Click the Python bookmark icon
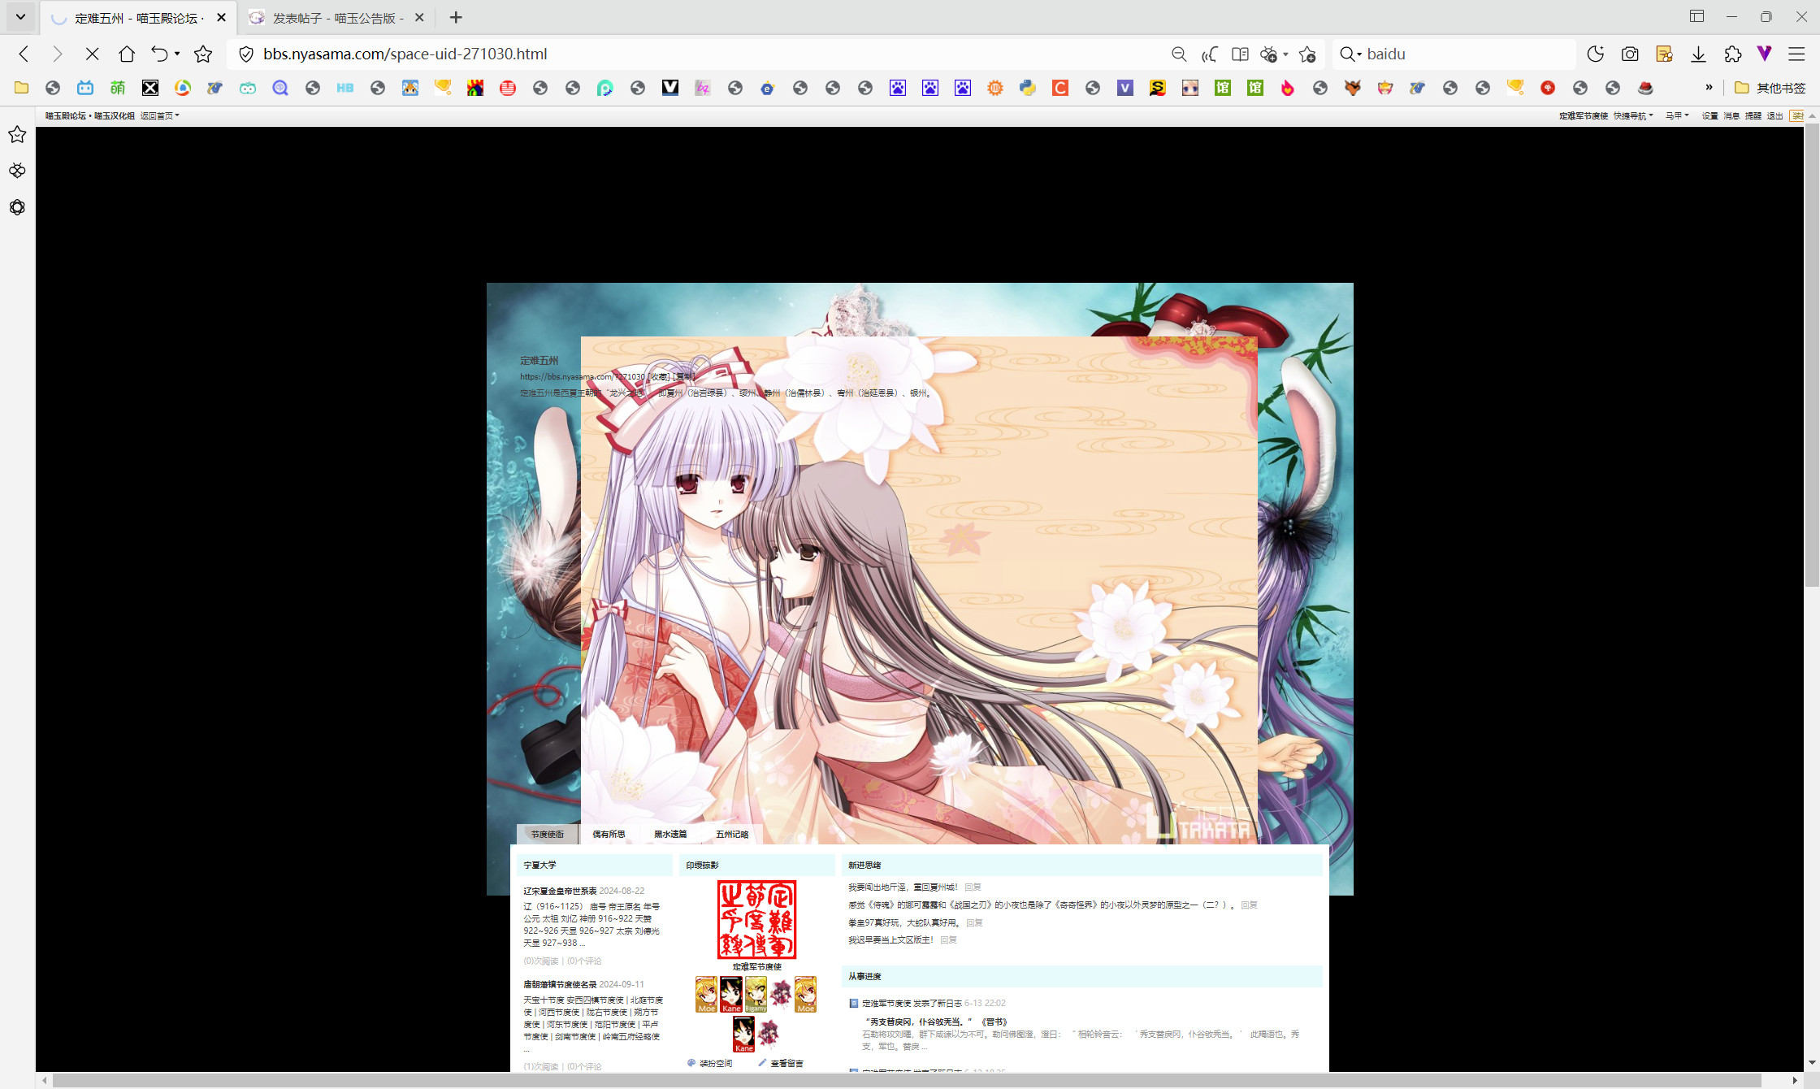Image resolution: width=1820 pixels, height=1089 pixels. coord(1028,88)
